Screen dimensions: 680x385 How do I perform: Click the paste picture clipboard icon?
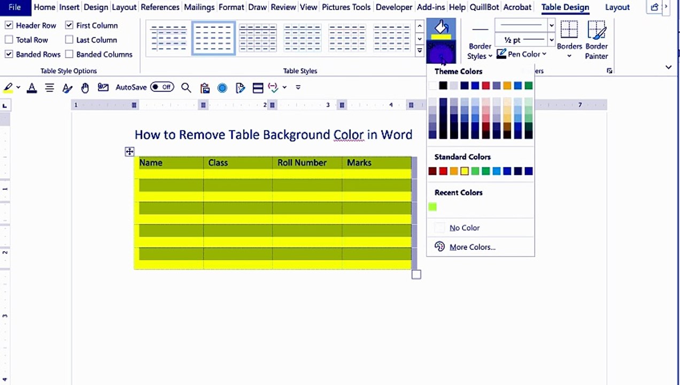tap(205, 88)
